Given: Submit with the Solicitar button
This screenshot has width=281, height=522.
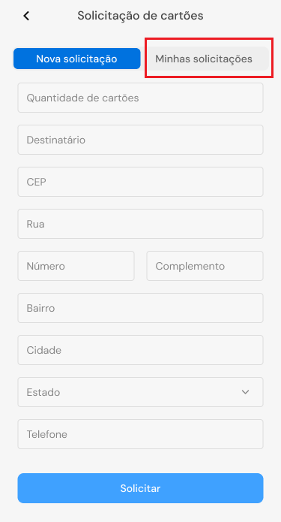Looking at the screenshot, I should point(141,488).
